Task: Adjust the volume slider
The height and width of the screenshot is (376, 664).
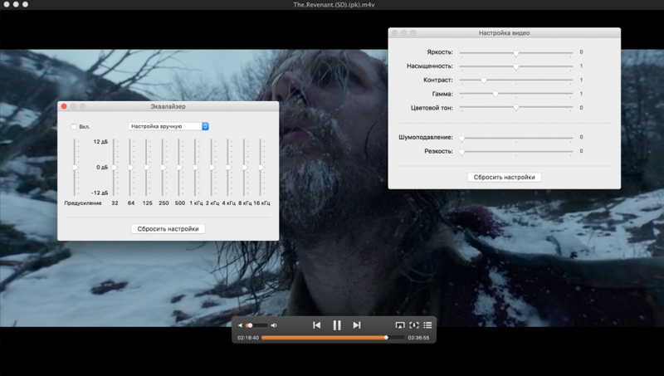Action: click(x=256, y=325)
